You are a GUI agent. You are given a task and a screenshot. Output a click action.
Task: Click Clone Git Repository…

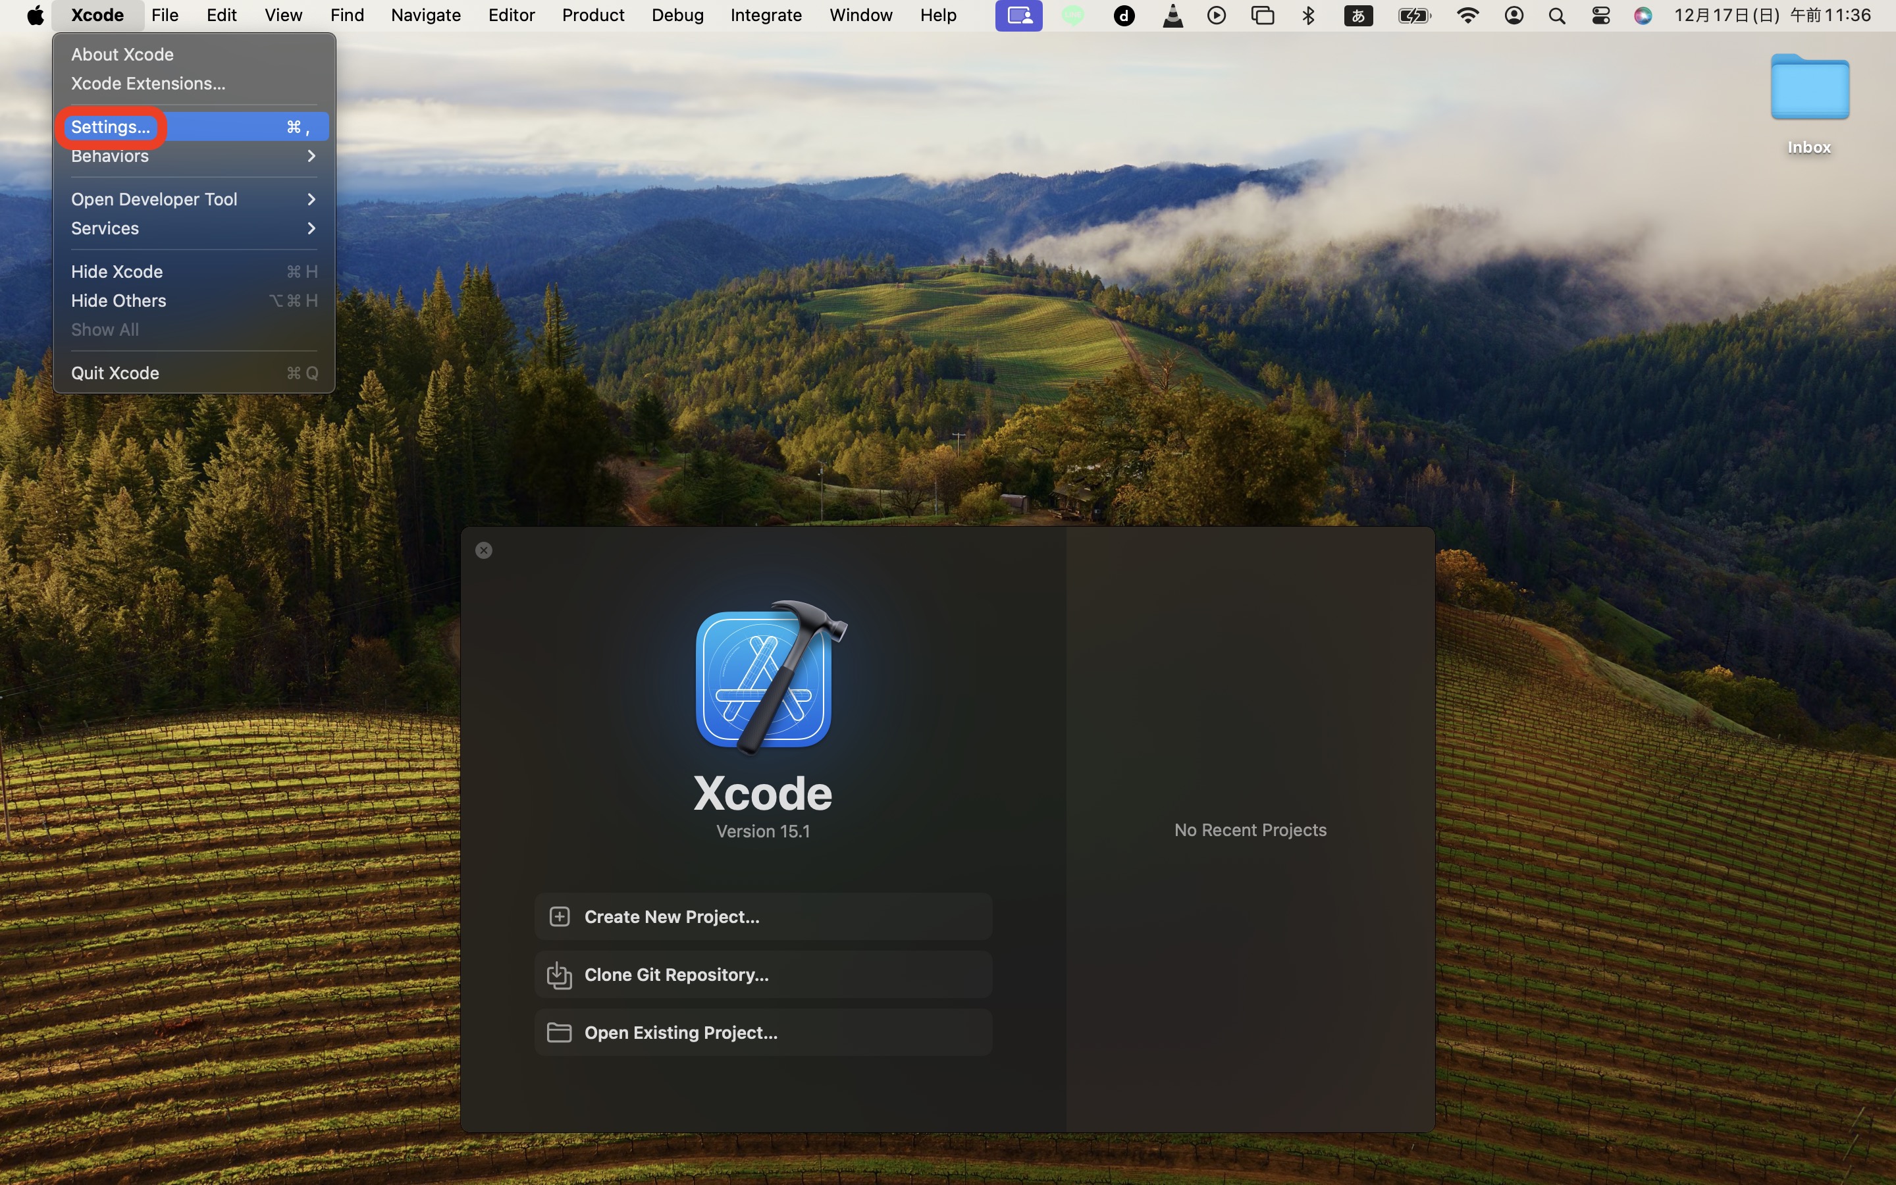point(763,974)
